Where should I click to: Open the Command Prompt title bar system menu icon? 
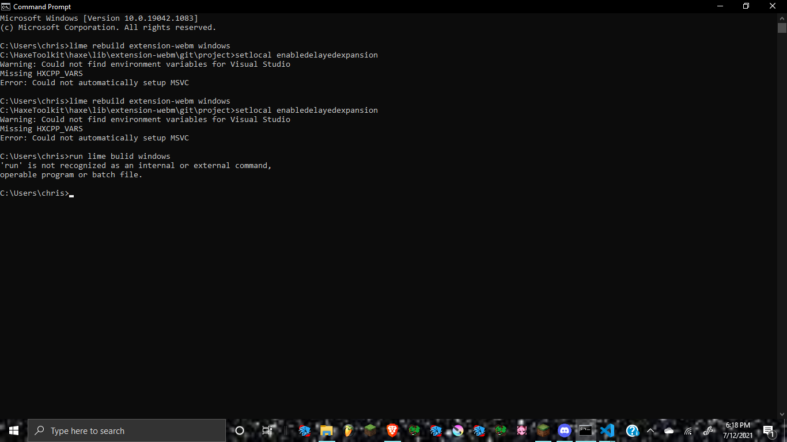point(6,6)
